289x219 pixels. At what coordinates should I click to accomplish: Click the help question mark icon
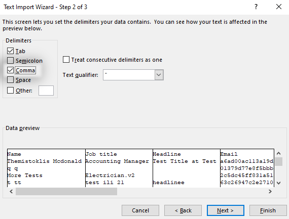[x=256, y=7]
